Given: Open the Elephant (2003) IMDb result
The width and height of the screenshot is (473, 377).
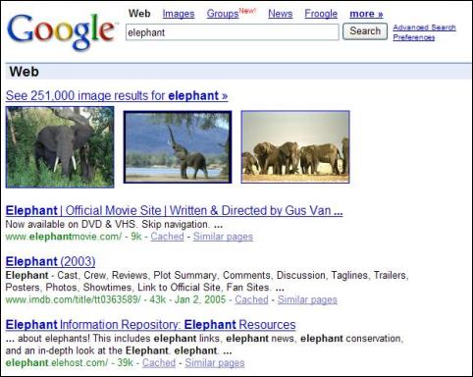Looking at the screenshot, I should click(50, 261).
